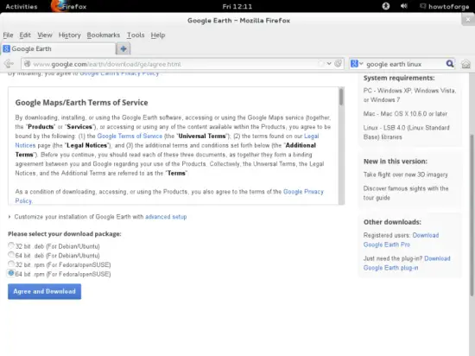The height and width of the screenshot is (356, 475).
Task: Expand the Customize your installation triangle
Action: point(9,217)
